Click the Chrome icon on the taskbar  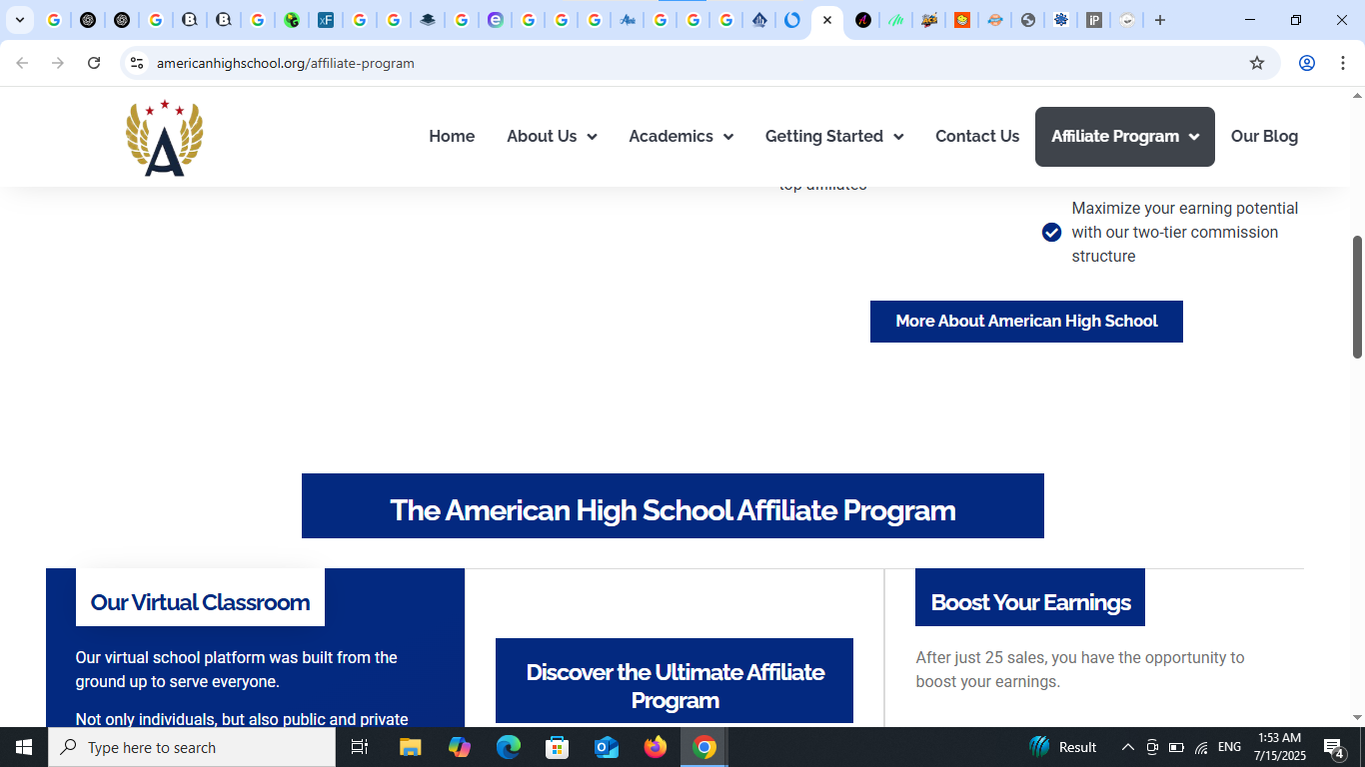point(704,747)
